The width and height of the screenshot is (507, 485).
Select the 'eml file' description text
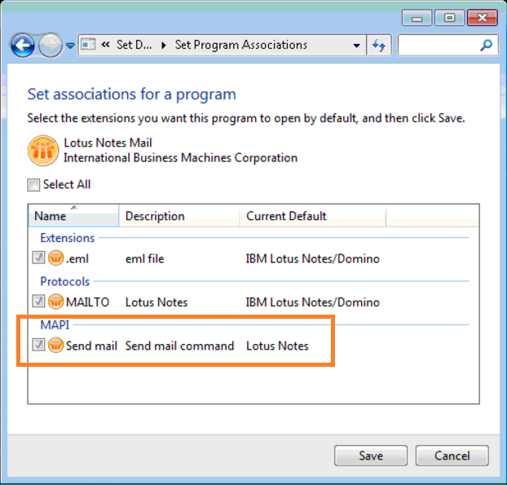[x=144, y=258]
